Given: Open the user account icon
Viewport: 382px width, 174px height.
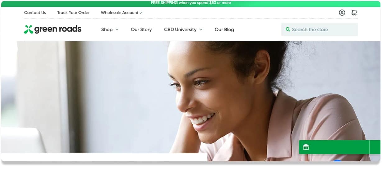Looking at the screenshot, I should tap(342, 13).
